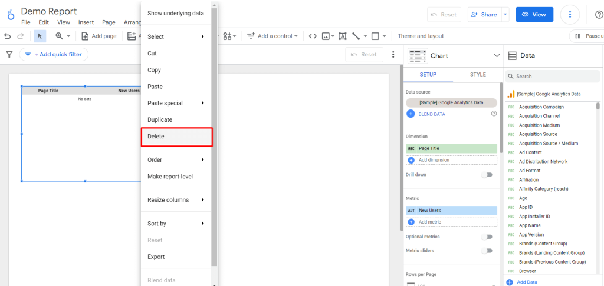Click the Data panel search field
The height and width of the screenshot is (286, 604).
coord(551,77)
